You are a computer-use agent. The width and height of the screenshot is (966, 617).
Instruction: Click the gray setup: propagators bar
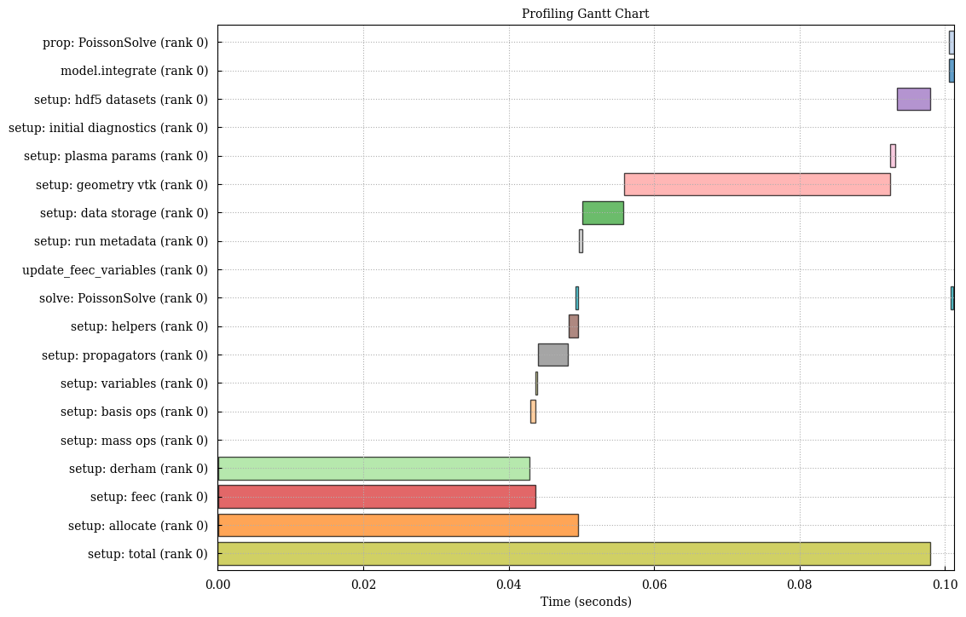(x=553, y=355)
